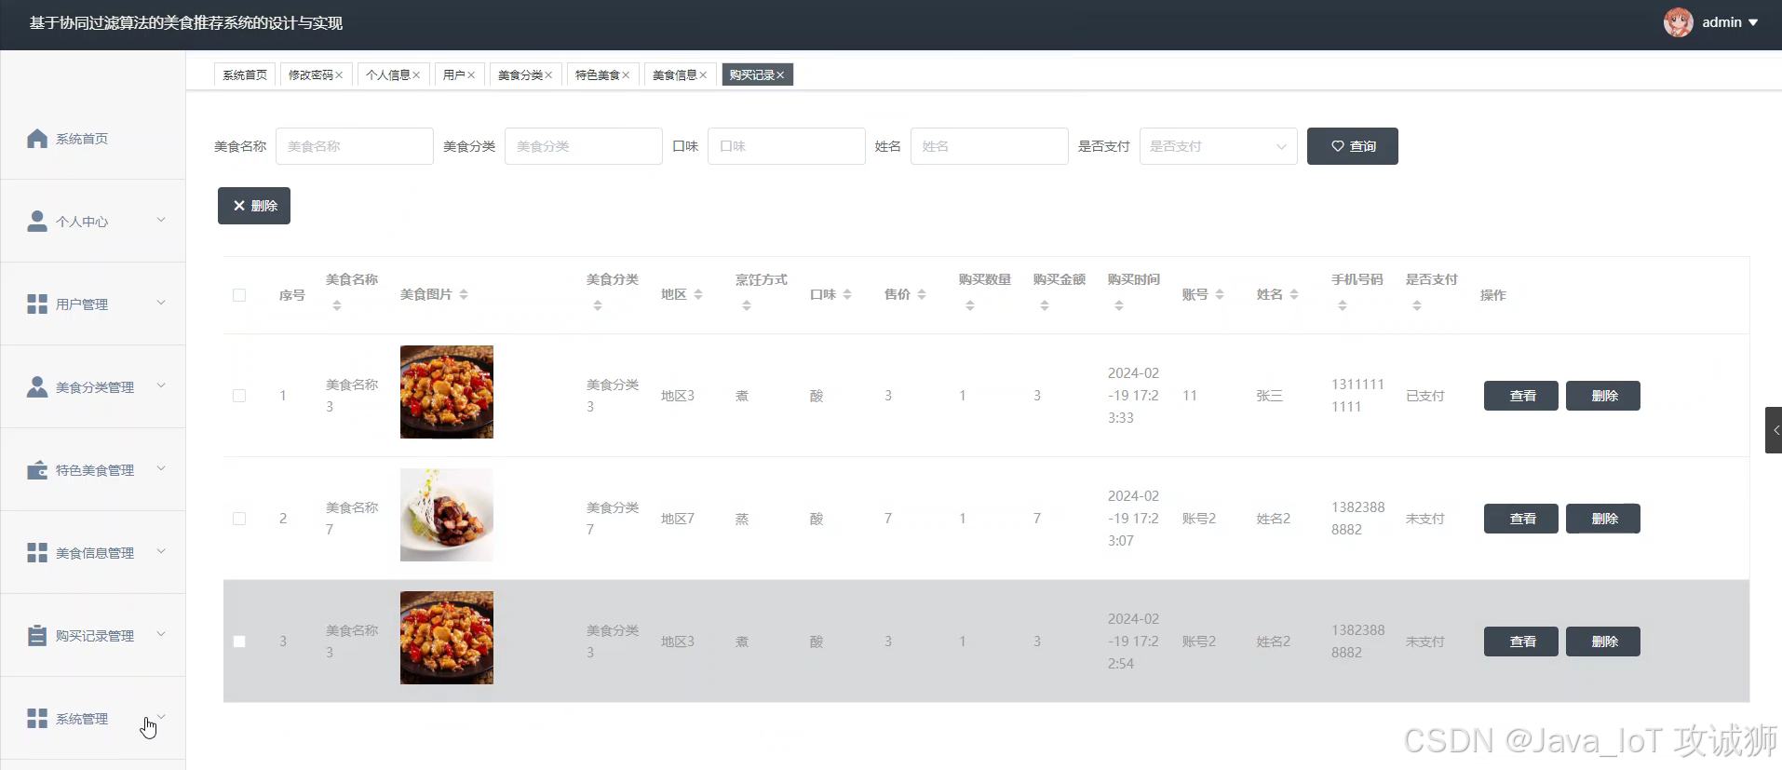Sort by 售价 column arrows
The width and height of the screenshot is (1782, 770).
click(922, 294)
